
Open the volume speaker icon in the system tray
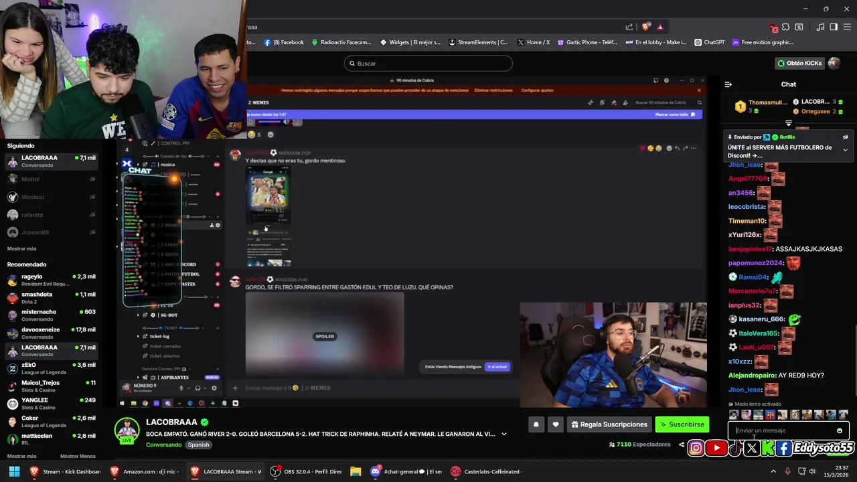812,471
